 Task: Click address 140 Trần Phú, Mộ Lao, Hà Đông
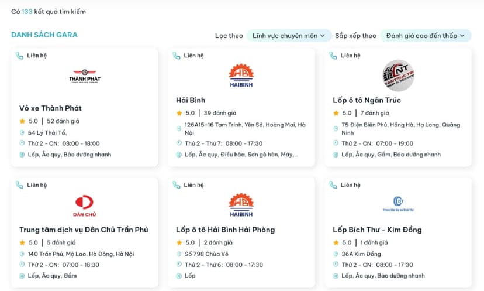pyautogui.click(x=81, y=254)
